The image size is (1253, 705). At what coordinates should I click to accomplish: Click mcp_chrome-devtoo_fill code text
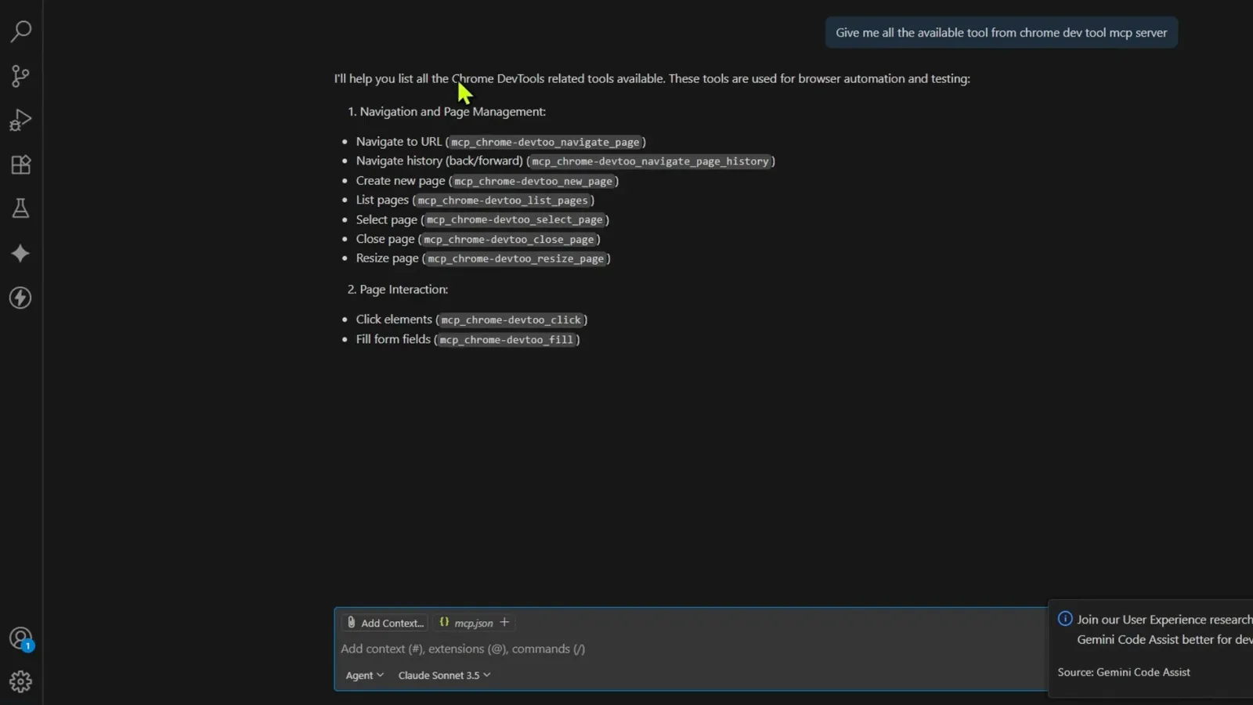(x=507, y=340)
